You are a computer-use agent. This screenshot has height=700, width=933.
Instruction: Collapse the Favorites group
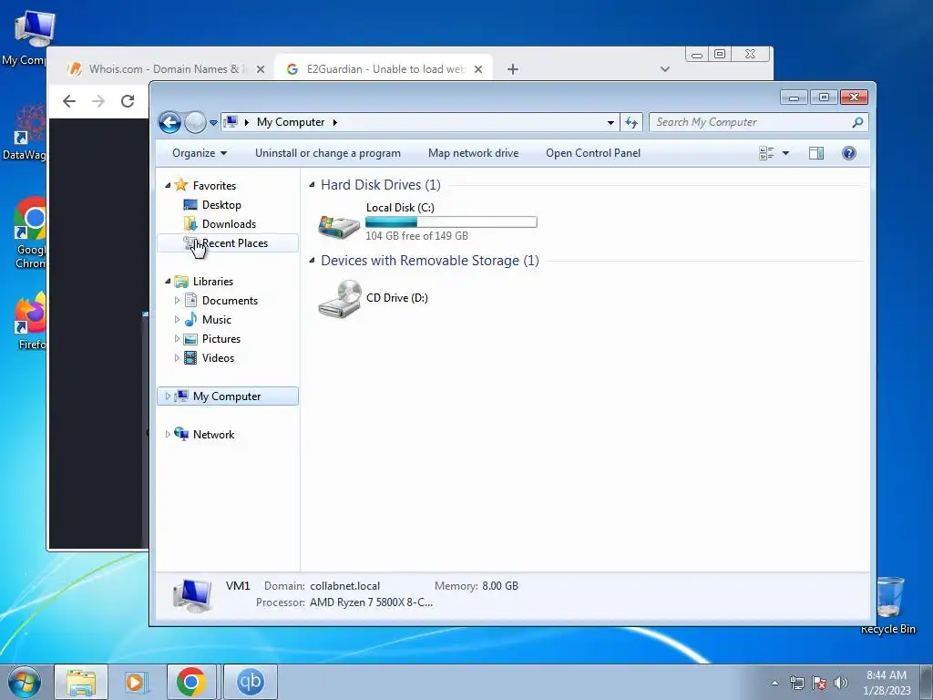pos(168,186)
